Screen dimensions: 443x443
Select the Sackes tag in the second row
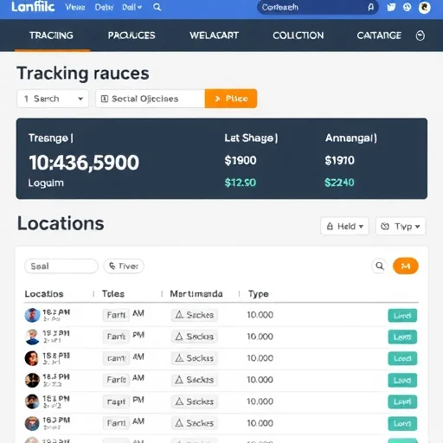(x=195, y=337)
